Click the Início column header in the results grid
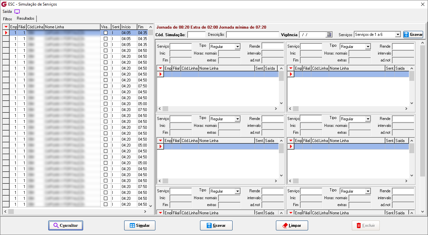This screenshot has width=428, height=235. [129, 27]
